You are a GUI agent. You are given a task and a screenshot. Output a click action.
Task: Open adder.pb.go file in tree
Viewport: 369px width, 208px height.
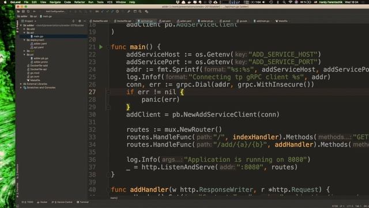tap(39, 58)
